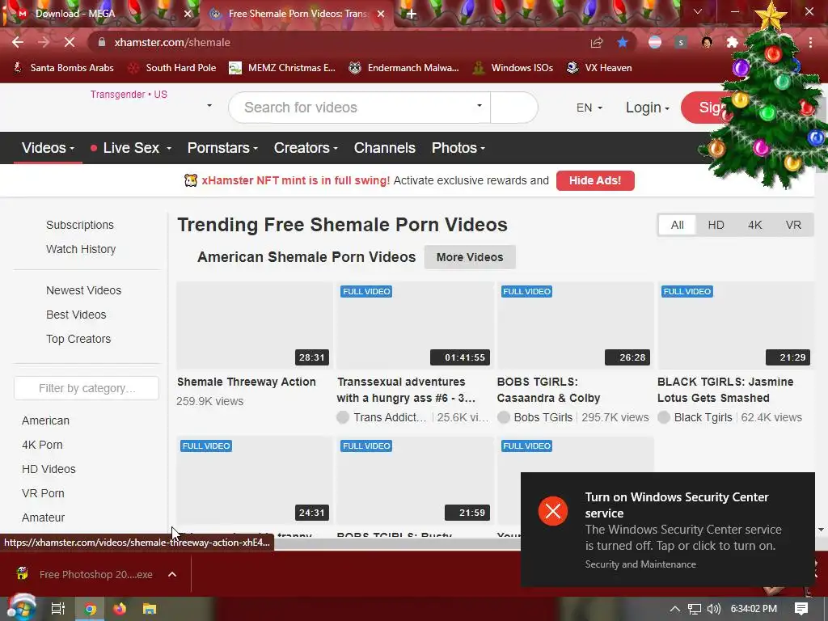
Task: Open Santa Bombs Arabs bookmark
Action: click(63, 68)
